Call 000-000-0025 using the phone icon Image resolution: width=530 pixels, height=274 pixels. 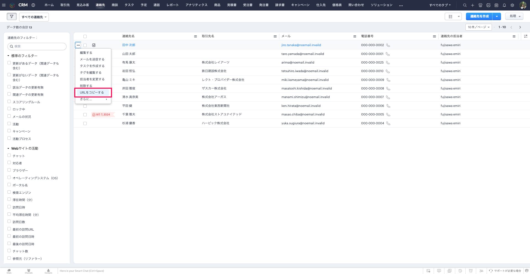[388, 62]
